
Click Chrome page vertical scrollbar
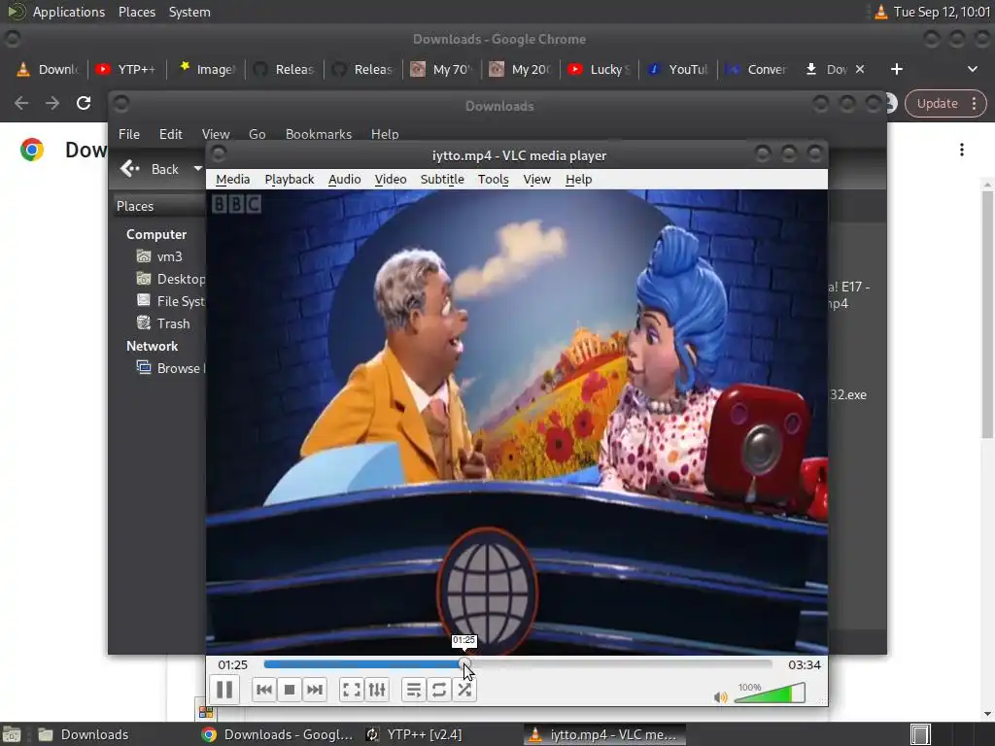tap(987, 315)
